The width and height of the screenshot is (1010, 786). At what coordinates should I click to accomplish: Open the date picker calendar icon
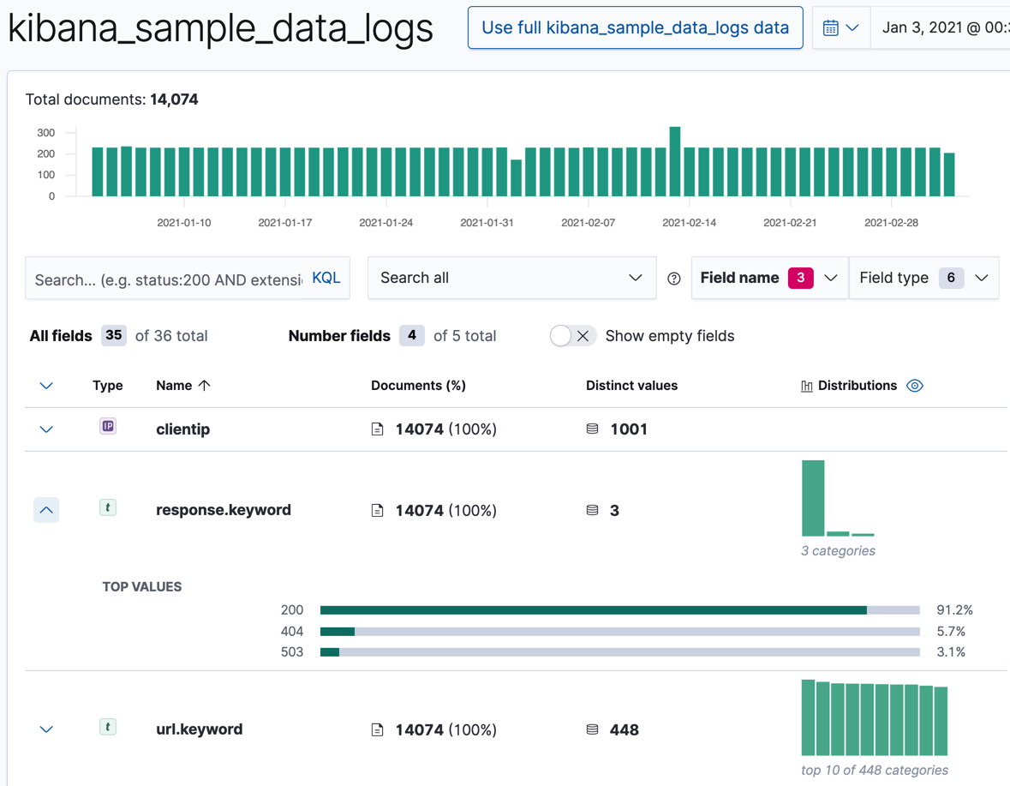tap(828, 27)
